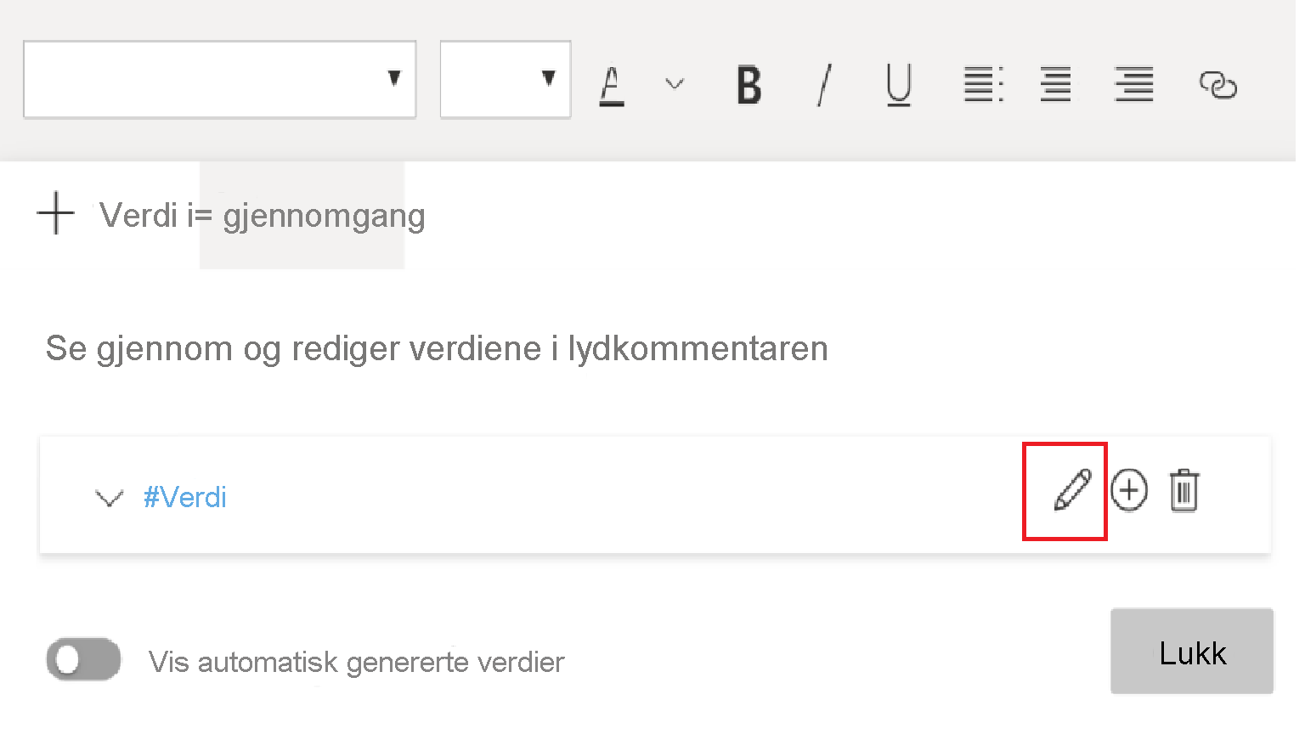Click the Lukk button
The image size is (1305, 734).
[x=1192, y=652]
